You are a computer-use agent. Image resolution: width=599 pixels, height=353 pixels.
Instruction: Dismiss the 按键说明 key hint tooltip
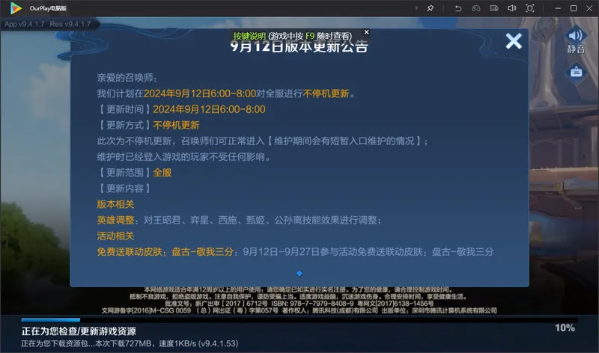coord(366,32)
